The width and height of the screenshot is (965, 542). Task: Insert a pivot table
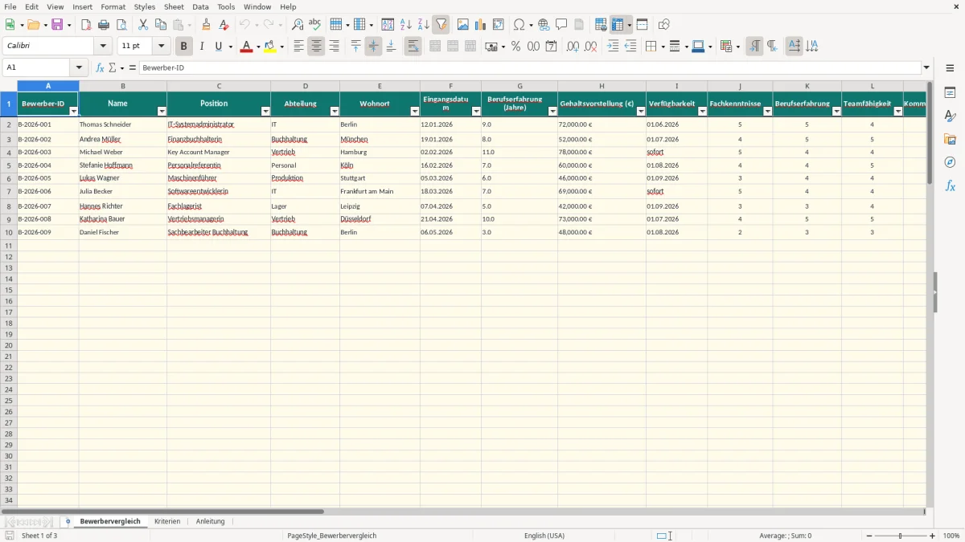tap(499, 25)
